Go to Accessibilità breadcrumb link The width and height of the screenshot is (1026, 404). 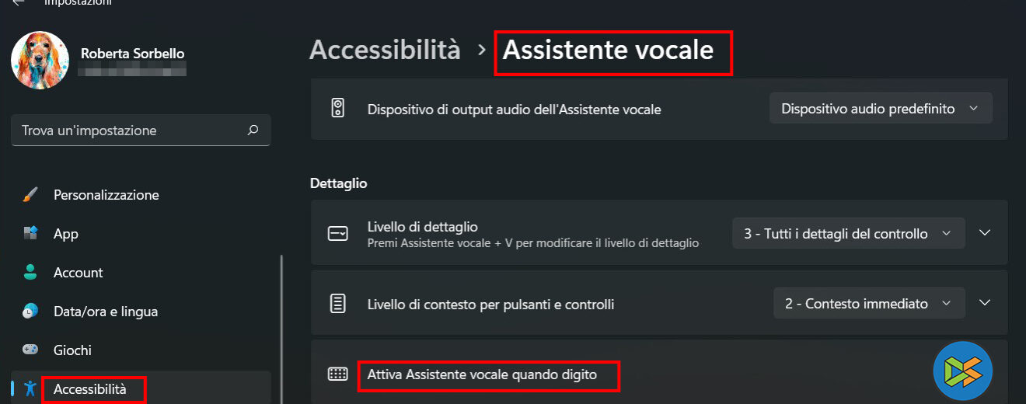[x=385, y=50]
